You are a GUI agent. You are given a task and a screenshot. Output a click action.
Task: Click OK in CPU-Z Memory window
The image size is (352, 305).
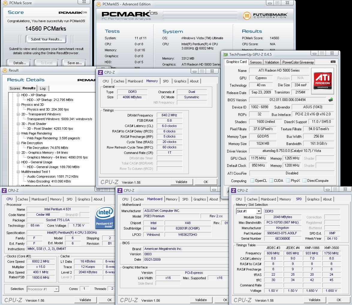click(x=206, y=182)
